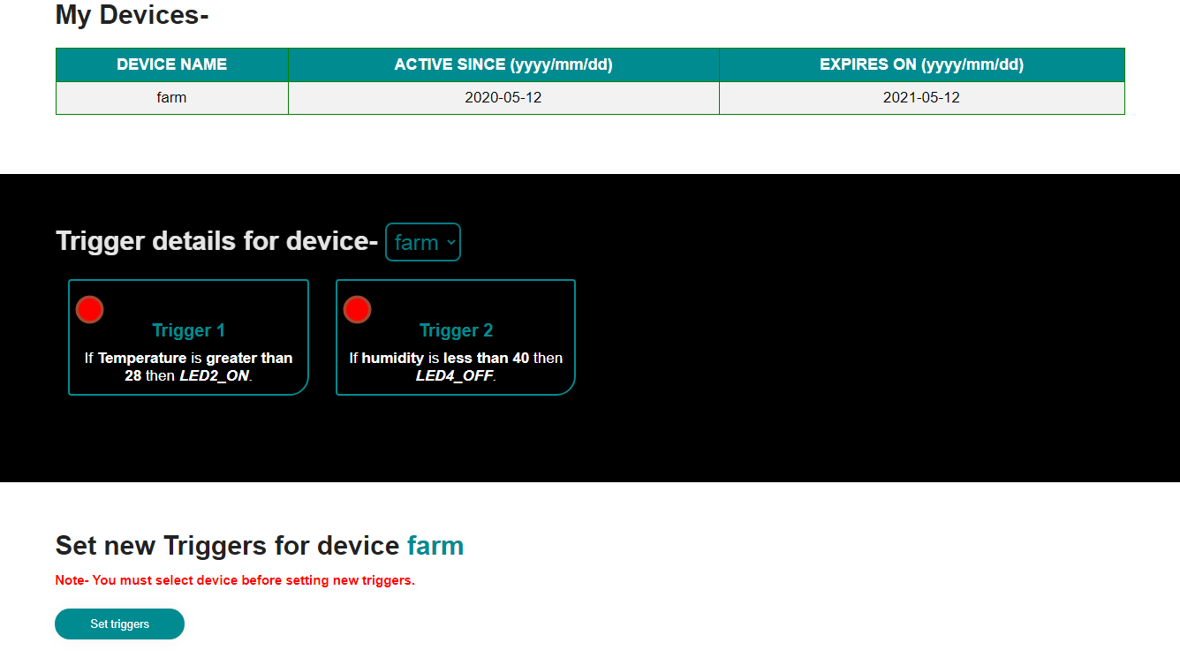Click the LED2_ON action text
This screenshot has height=658, width=1180.
click(215, 375)
